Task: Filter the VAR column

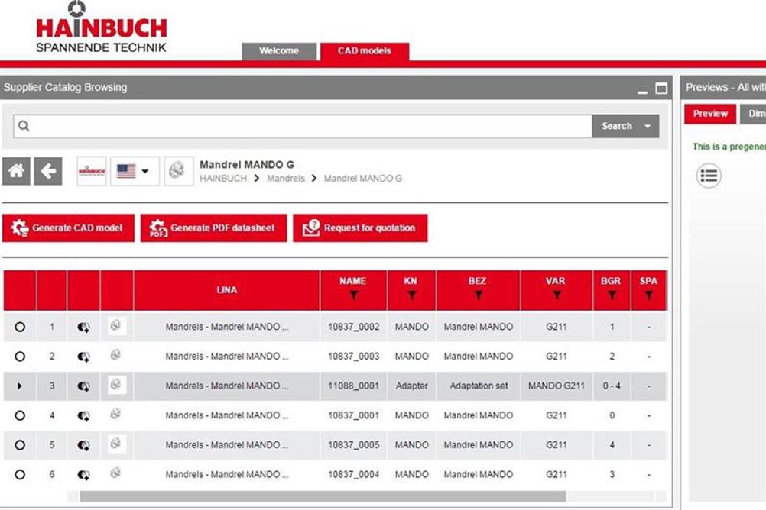Action: coord(557,295)
